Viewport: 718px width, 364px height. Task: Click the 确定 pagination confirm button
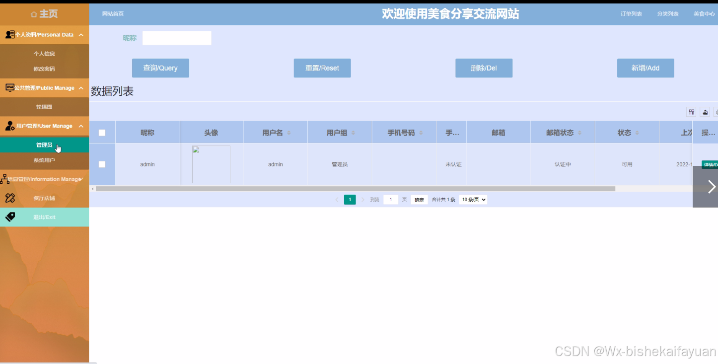point(420,200)
